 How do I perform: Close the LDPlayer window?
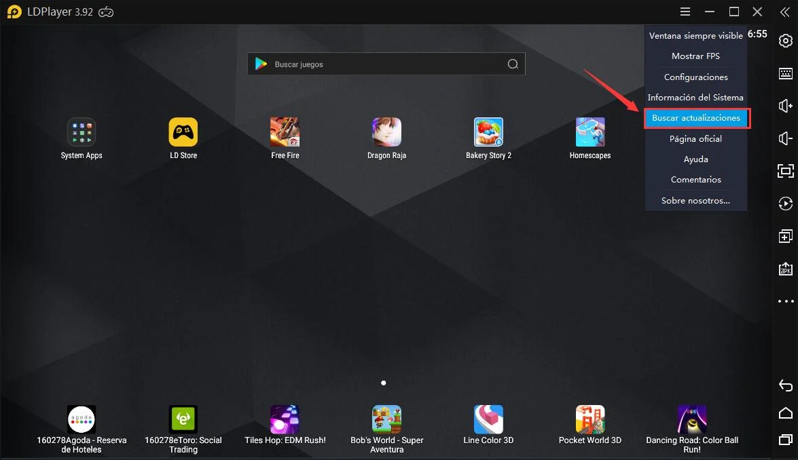point(757,12)
